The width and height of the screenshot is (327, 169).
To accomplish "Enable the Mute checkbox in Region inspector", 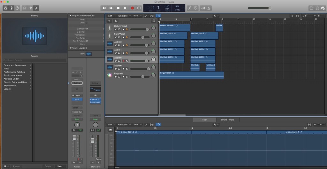I will [87, 19].
